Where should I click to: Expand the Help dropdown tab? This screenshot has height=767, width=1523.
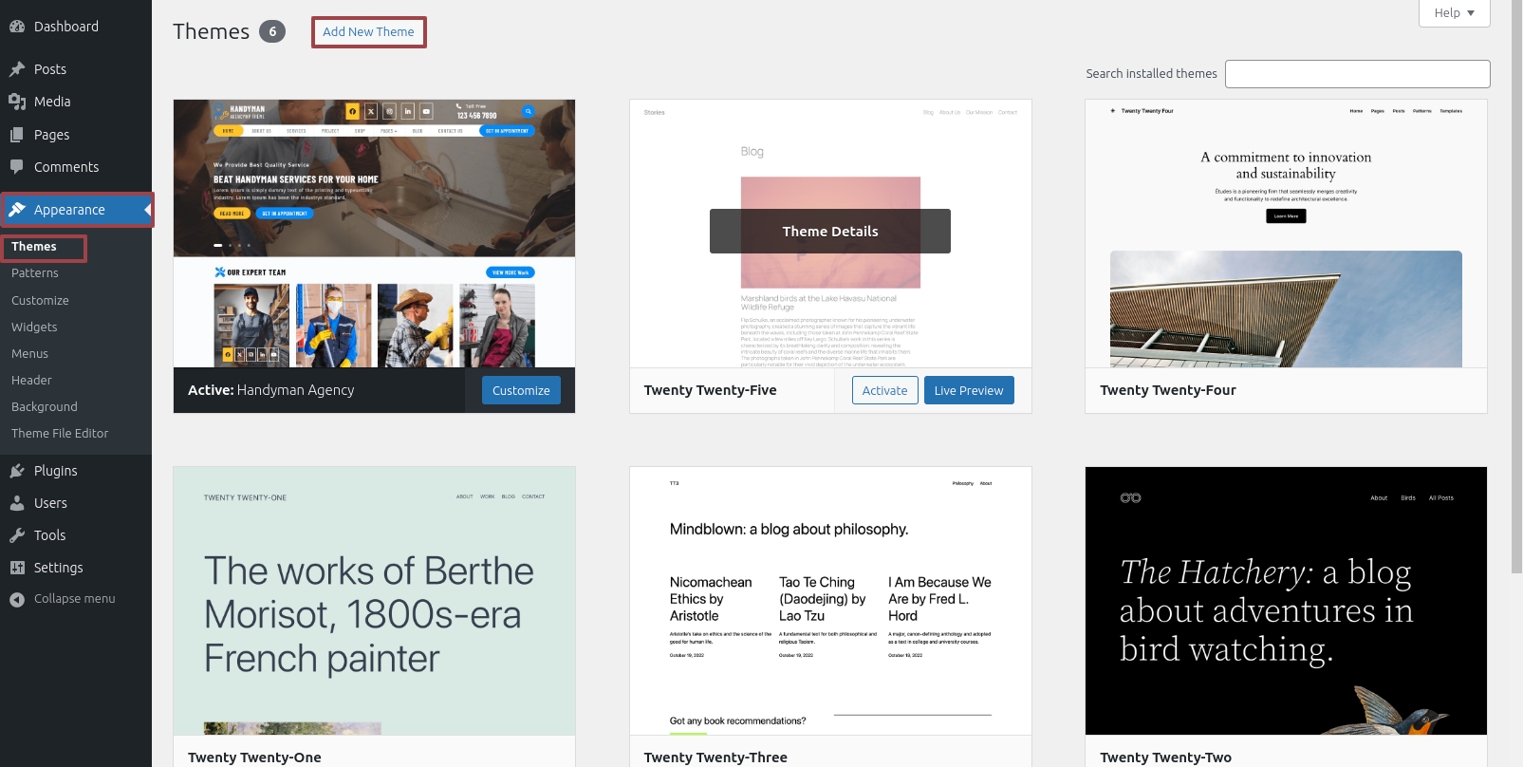(1454, 12)
